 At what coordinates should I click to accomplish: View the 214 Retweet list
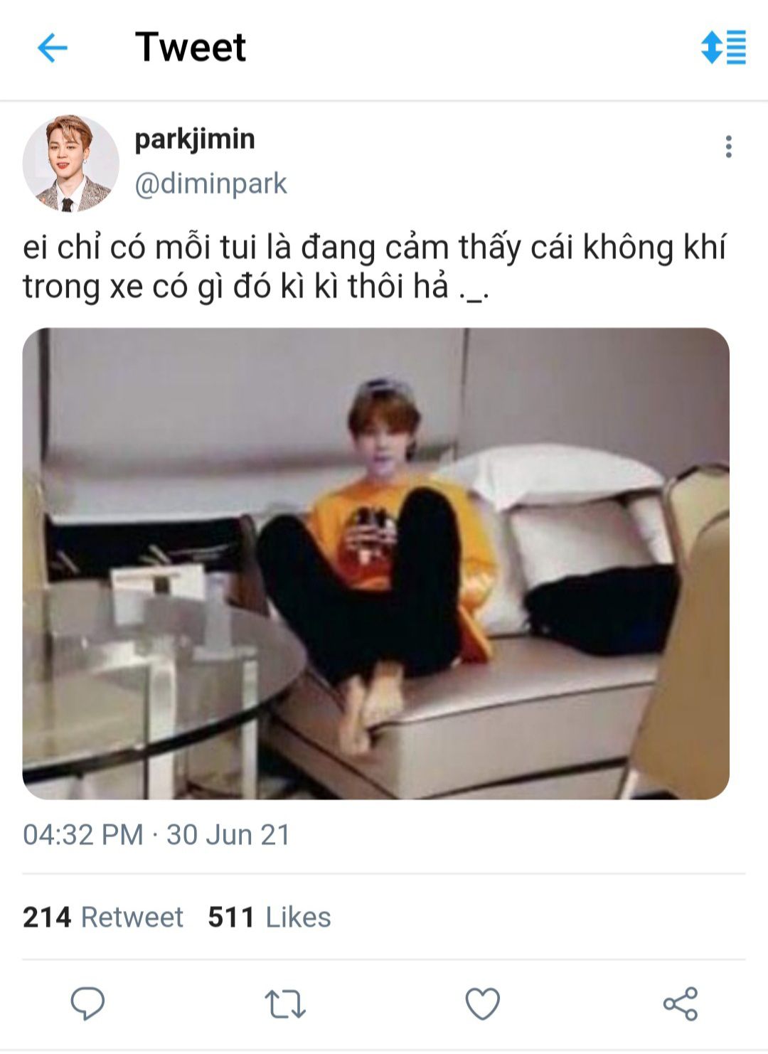pyautogui.click(x=103, y=917)
